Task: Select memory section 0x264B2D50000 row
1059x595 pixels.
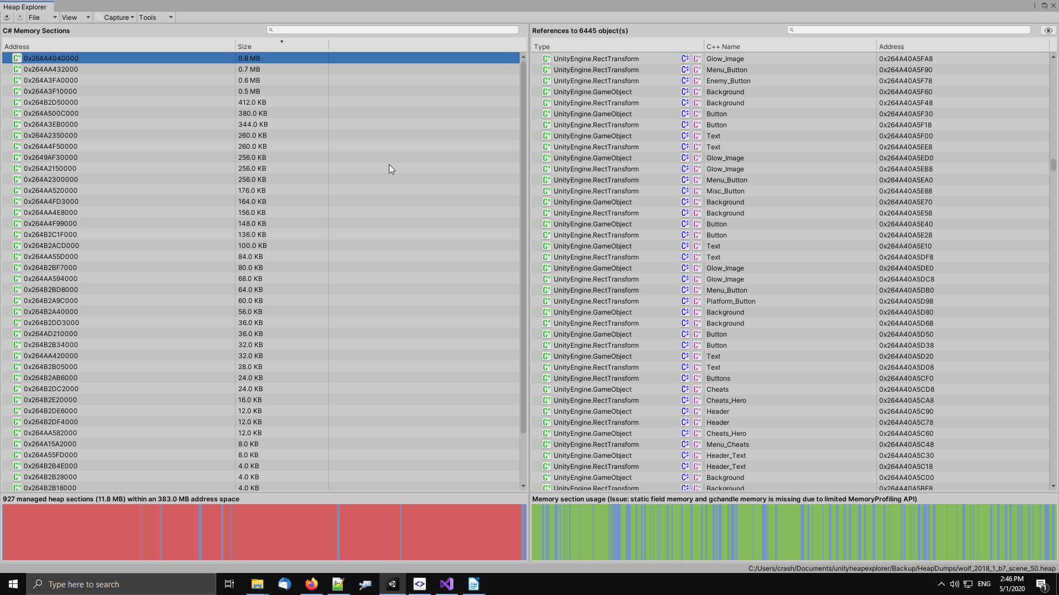Action: [x=51, y=102]
